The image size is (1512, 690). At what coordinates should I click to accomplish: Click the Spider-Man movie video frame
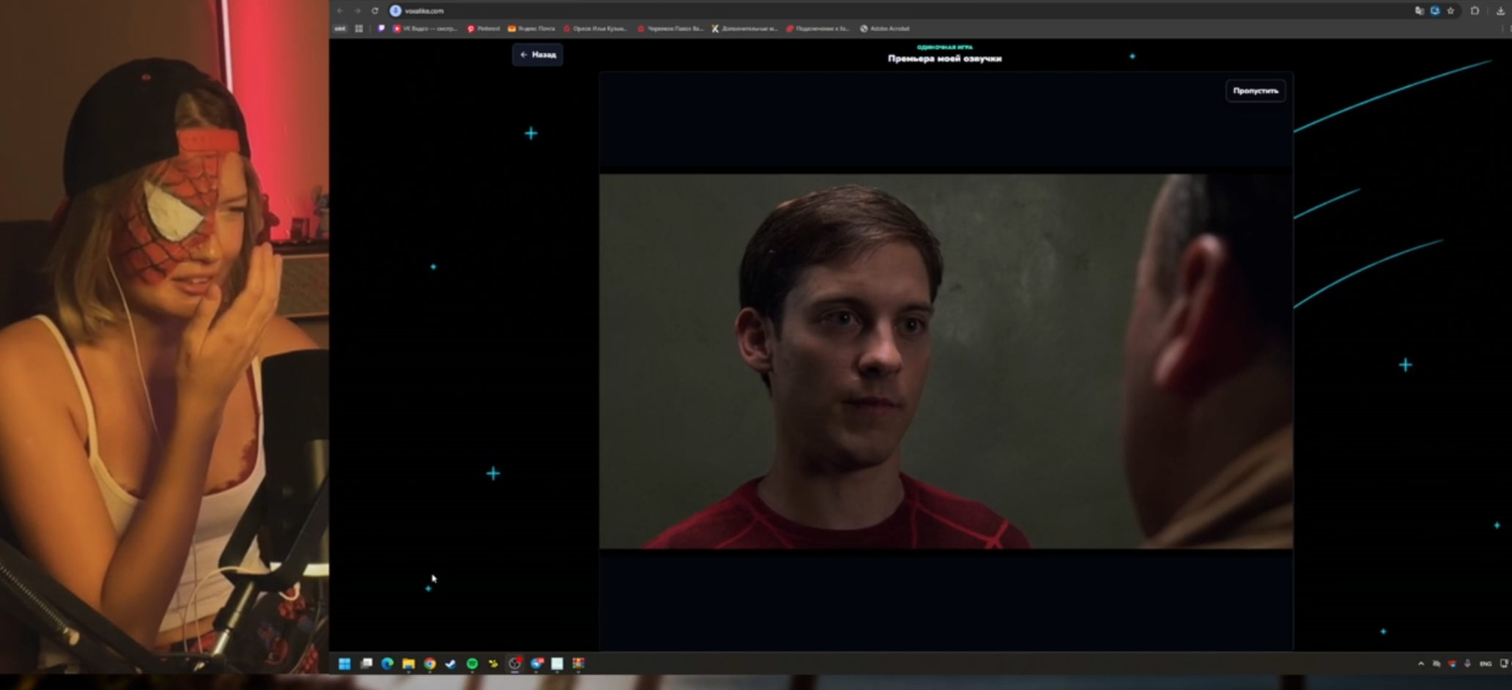coord(946,361)
